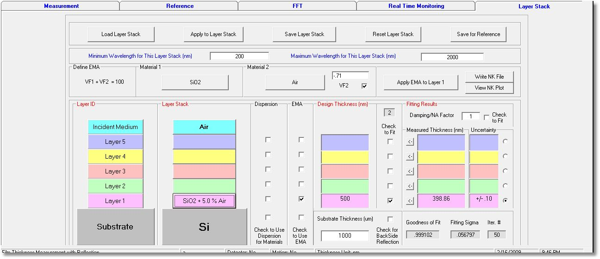
Task: Open the Reference tab
Action: 180,6
